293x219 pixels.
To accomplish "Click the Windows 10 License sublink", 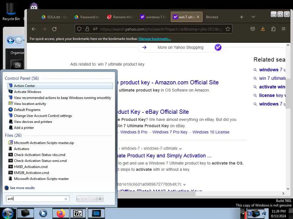I will pyautogui.click(x=211, y=132).
